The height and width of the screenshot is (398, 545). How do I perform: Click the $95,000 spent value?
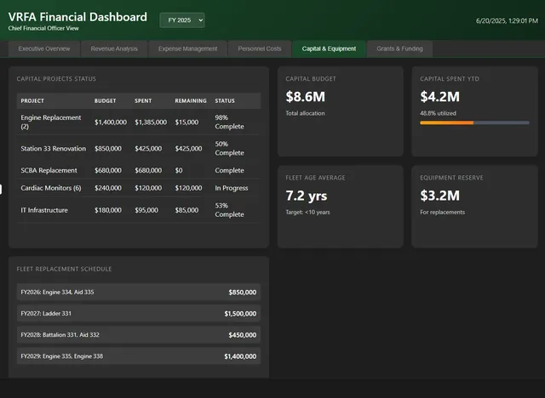(146, 210)
